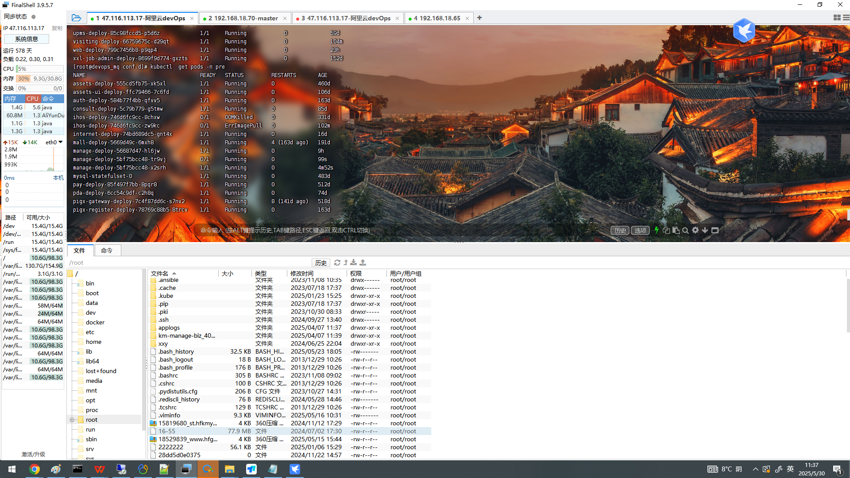850x478 pixels.
Task: Click the go to parent directory arrow
Action: click(x=346, y=262)
